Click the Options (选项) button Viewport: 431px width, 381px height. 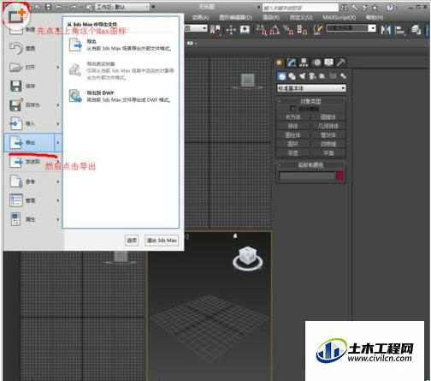pyautogui.click(x=132, y=241)
